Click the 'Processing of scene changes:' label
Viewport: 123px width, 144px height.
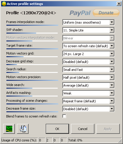27,101
